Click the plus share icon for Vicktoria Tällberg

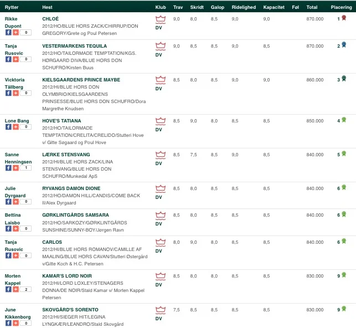[x=16, y=93]
